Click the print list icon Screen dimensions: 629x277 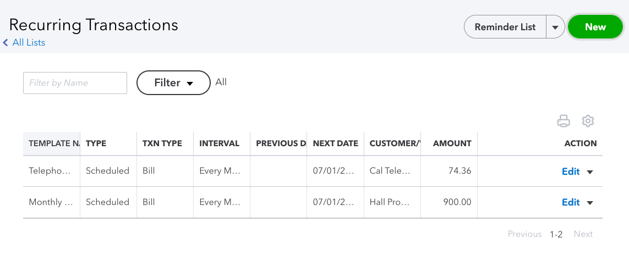click(564, 121)
